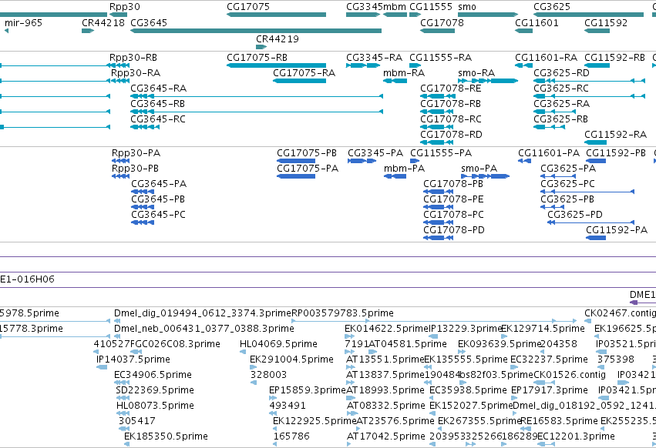
Task: Select transcript CG17078-RE
Action: [451, 89]
